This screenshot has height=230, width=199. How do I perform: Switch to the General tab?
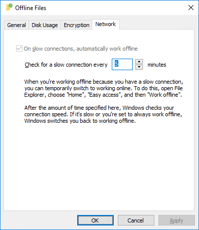coord(17,25)
